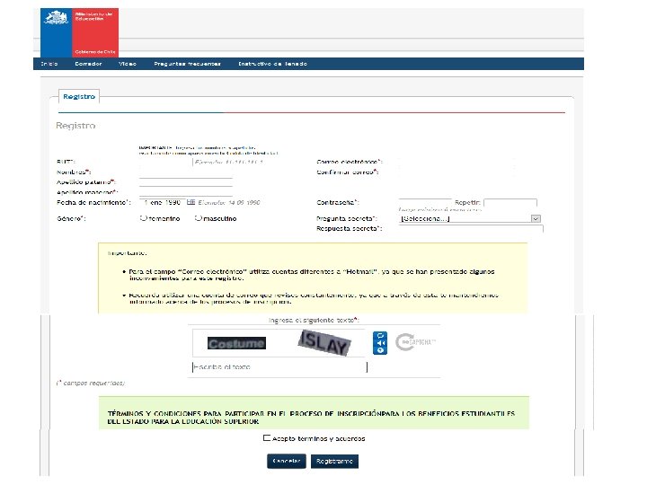
Task: Click the Correo electrónico input field
Action: pyautogui.click(x=456, y=162)
